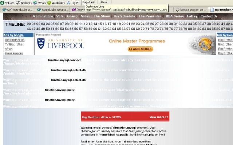Open the PageRank toolbar tab

click(x=88, y=2)
